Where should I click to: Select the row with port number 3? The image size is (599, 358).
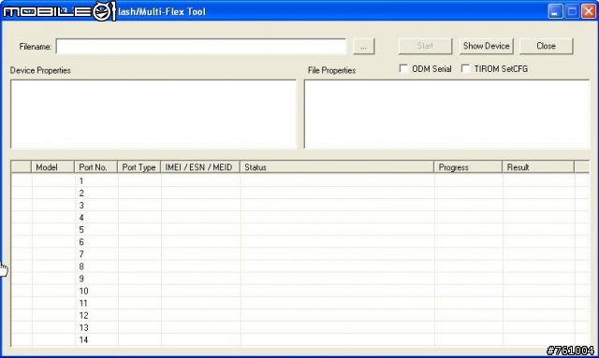tap(300, 205)
